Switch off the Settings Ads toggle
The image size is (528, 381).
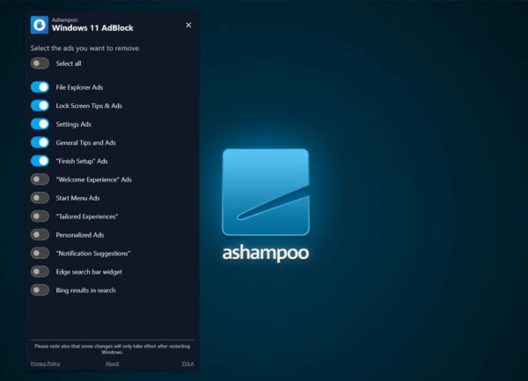click(40, 124)
